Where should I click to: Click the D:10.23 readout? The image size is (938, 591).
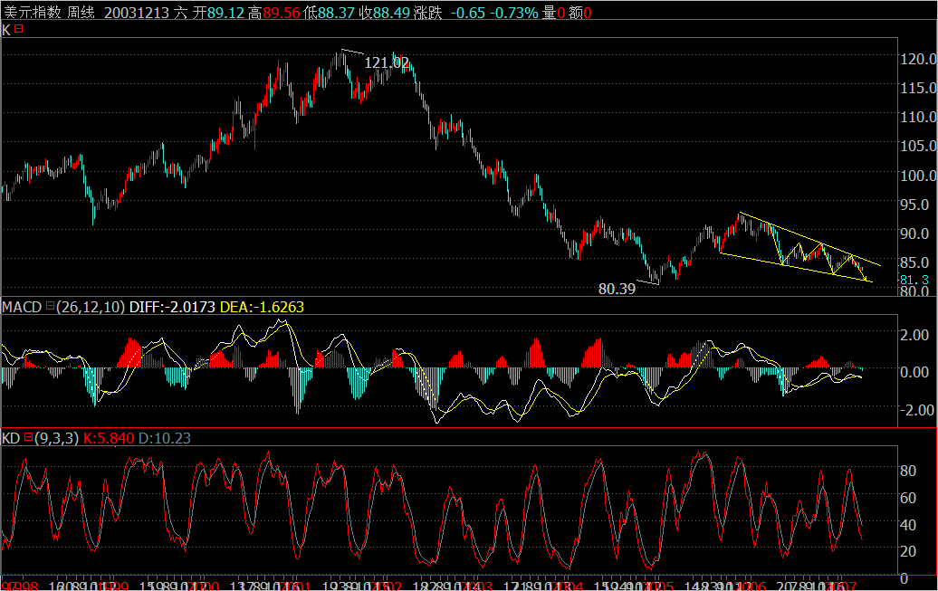click(165, 438)
